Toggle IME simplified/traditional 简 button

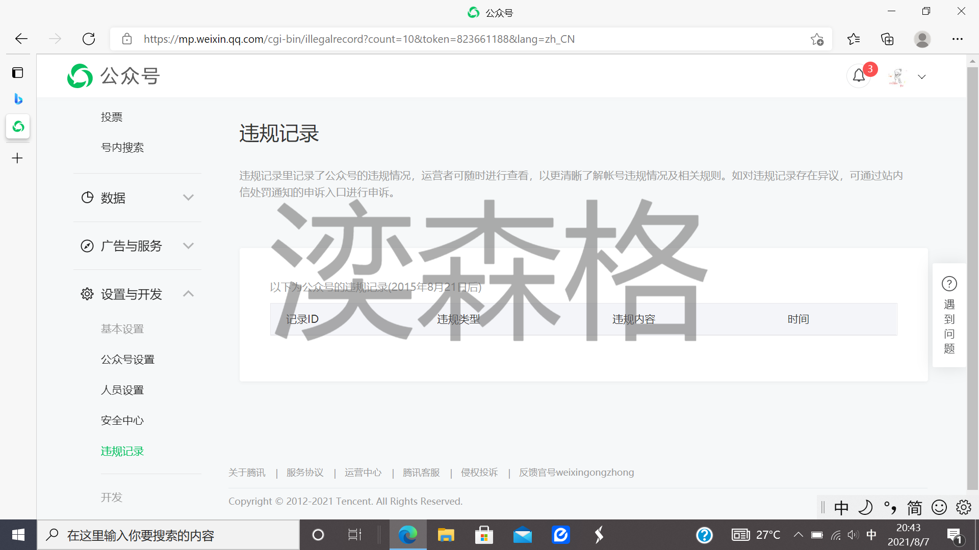(914, 507)
